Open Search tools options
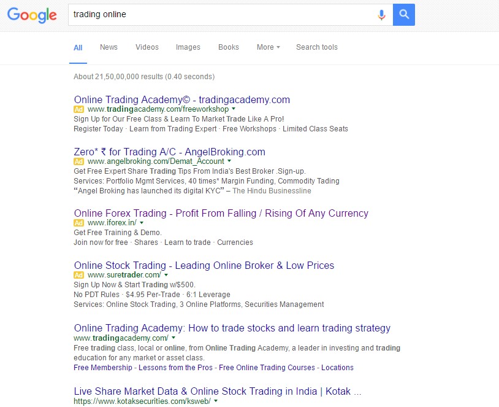499x407 pixels. click(317, 47)
